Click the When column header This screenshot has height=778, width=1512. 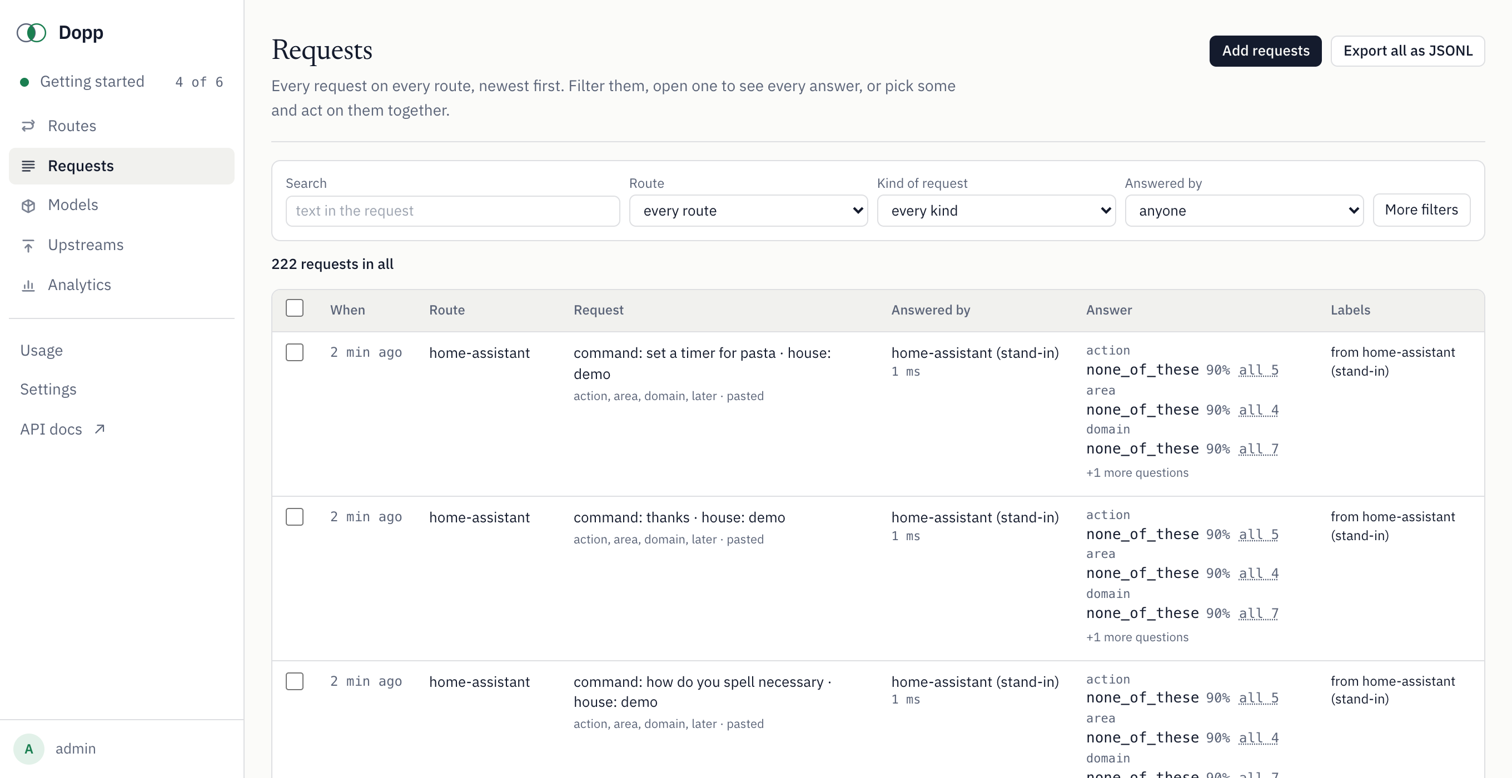click(x=347, y=310)
